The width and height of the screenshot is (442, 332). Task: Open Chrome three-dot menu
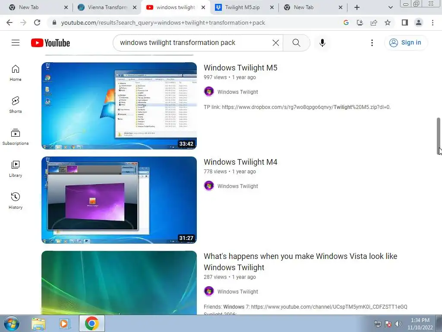coord(433,22)
